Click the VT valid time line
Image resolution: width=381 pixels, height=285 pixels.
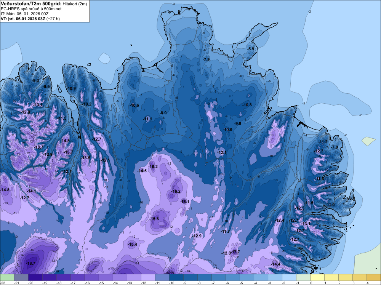(30, 19)
